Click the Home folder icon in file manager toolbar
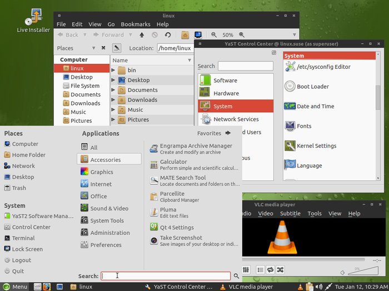 (185, 34)
